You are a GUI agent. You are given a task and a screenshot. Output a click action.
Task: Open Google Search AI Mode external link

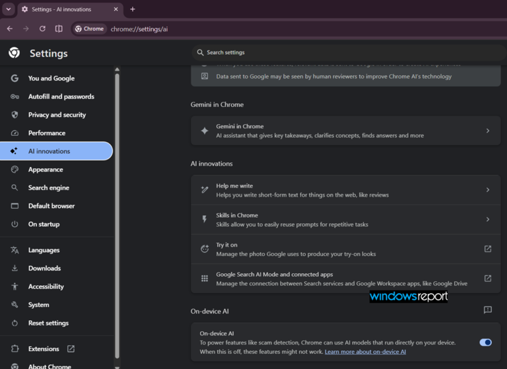pyautogui.click(x=488, y=279)
